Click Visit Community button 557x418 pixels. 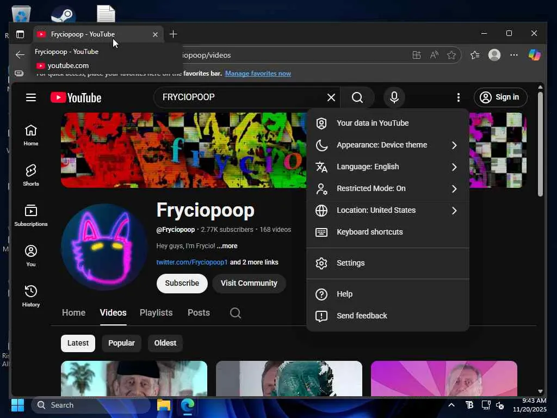pos(249,283)
